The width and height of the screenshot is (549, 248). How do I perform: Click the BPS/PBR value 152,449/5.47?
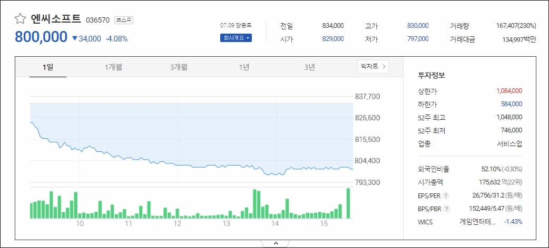[487, 209]
